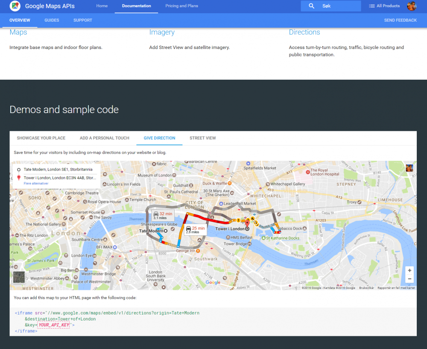Open the Showcase Your Place tab
This screenshot has height=349, width=427.
tap(41, 138)
